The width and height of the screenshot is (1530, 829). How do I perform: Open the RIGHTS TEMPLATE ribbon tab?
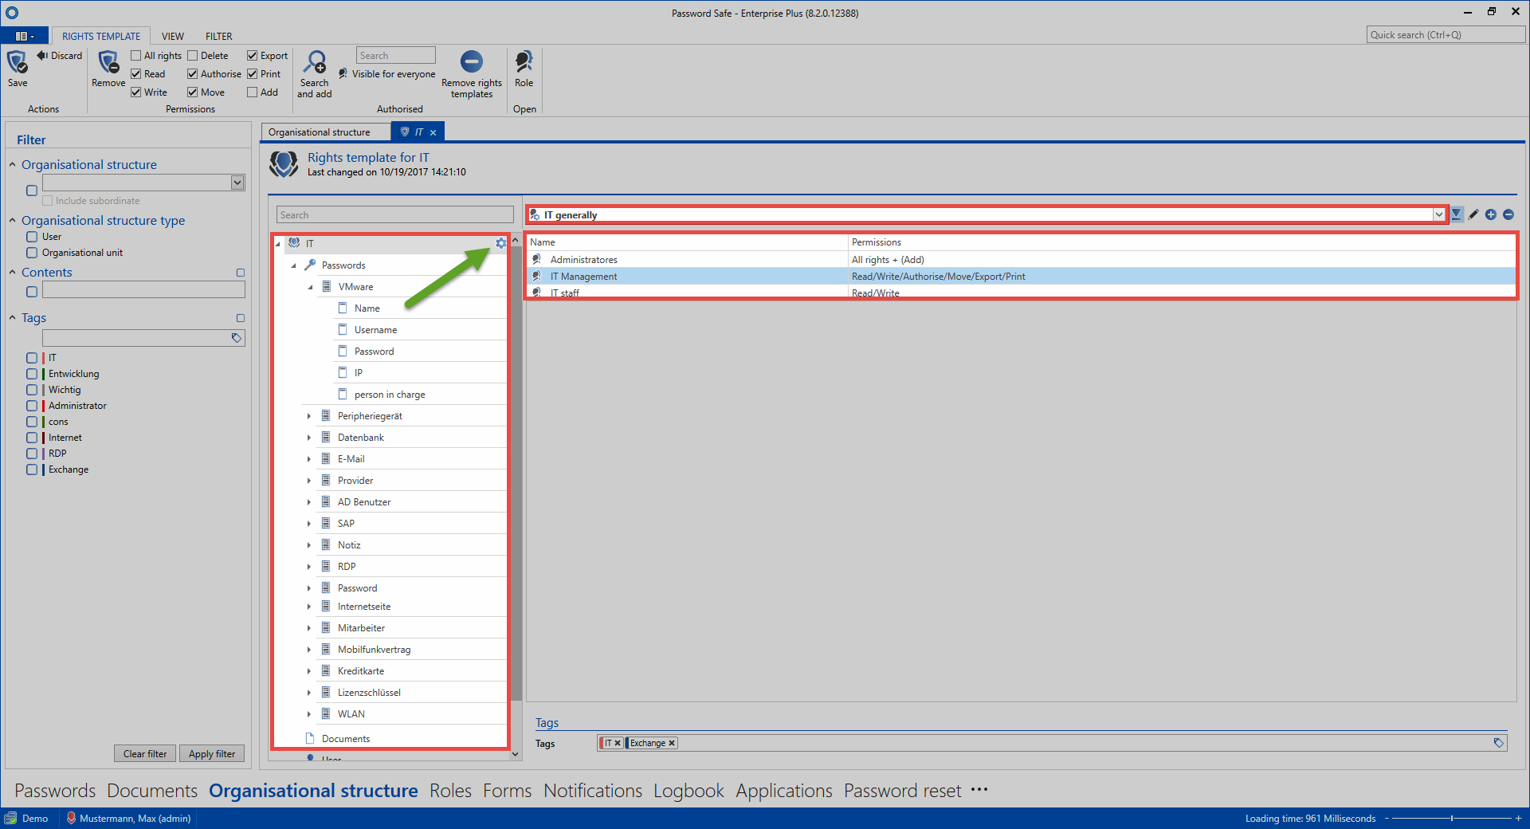click(101, 36)
